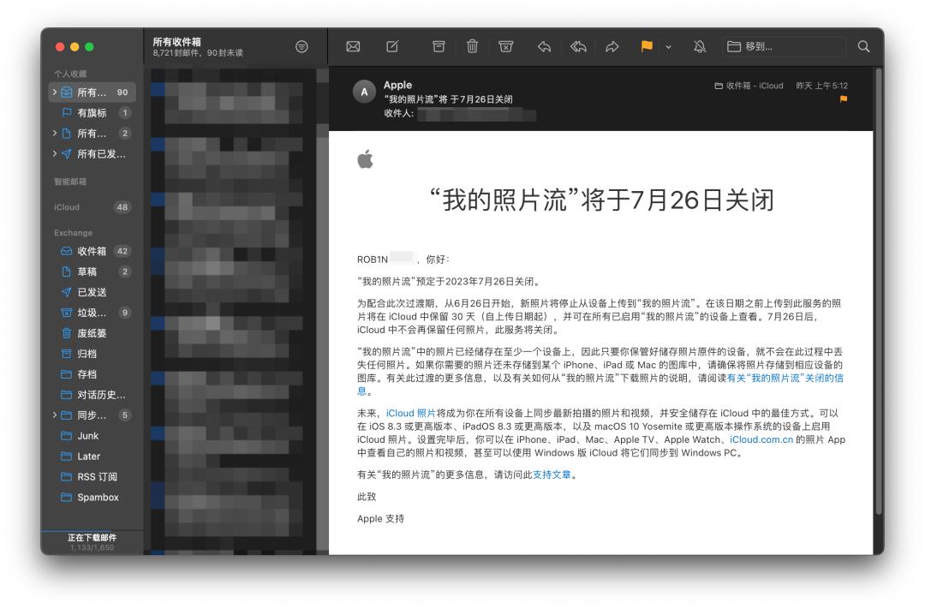
Task: Open the 移到… move-to field
Action: pos(784,46)
